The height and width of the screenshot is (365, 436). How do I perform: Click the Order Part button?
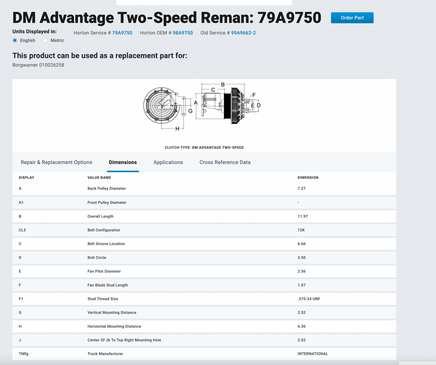point(352,18)
